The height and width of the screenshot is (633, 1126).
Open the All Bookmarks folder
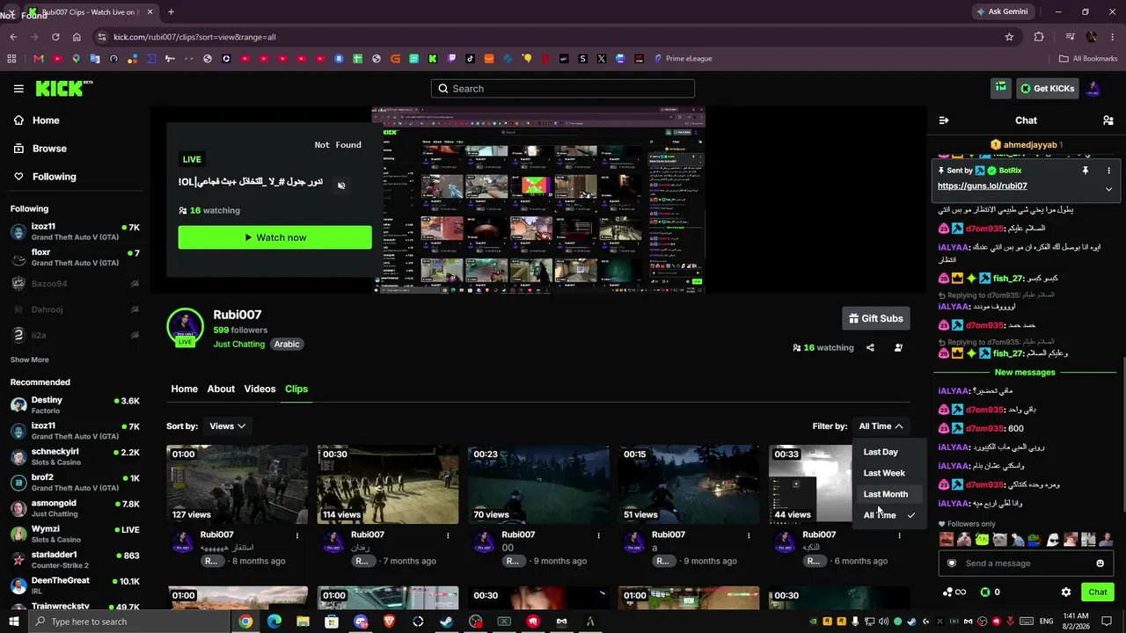[1088, 59]
